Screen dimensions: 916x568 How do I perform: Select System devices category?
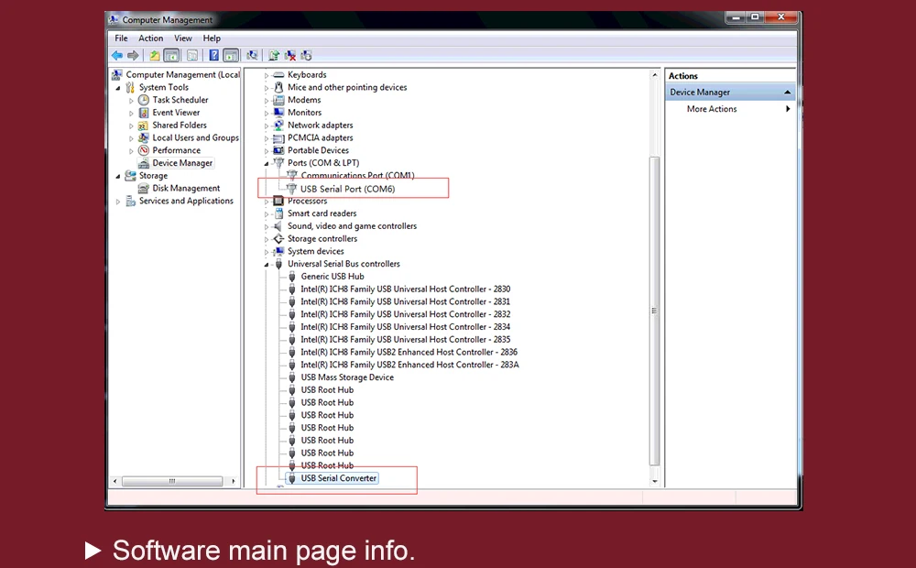(x=315, y=251)
